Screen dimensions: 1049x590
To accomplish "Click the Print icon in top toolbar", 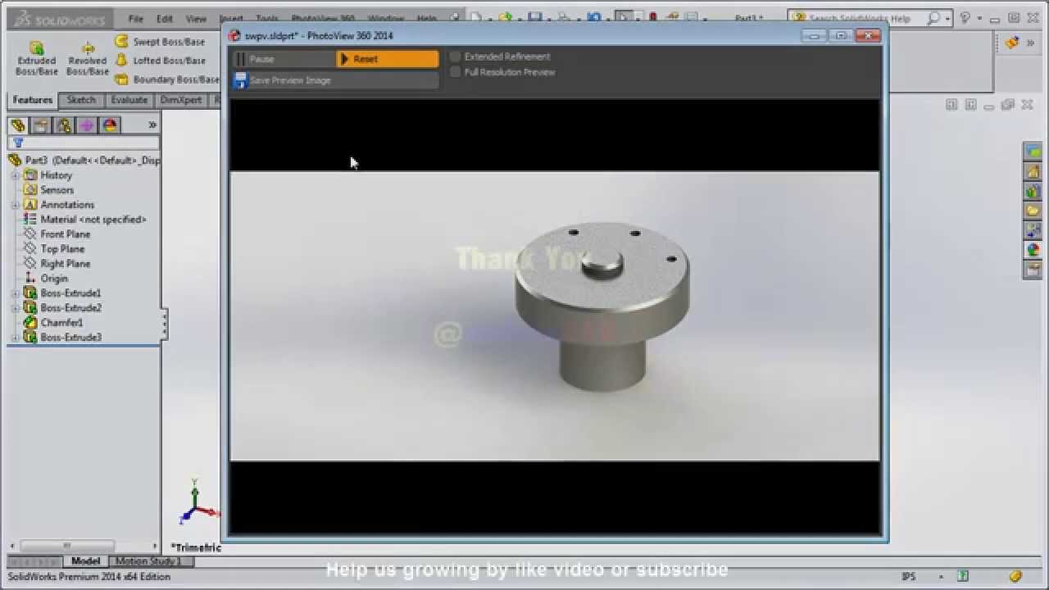I will pos(564,18).
